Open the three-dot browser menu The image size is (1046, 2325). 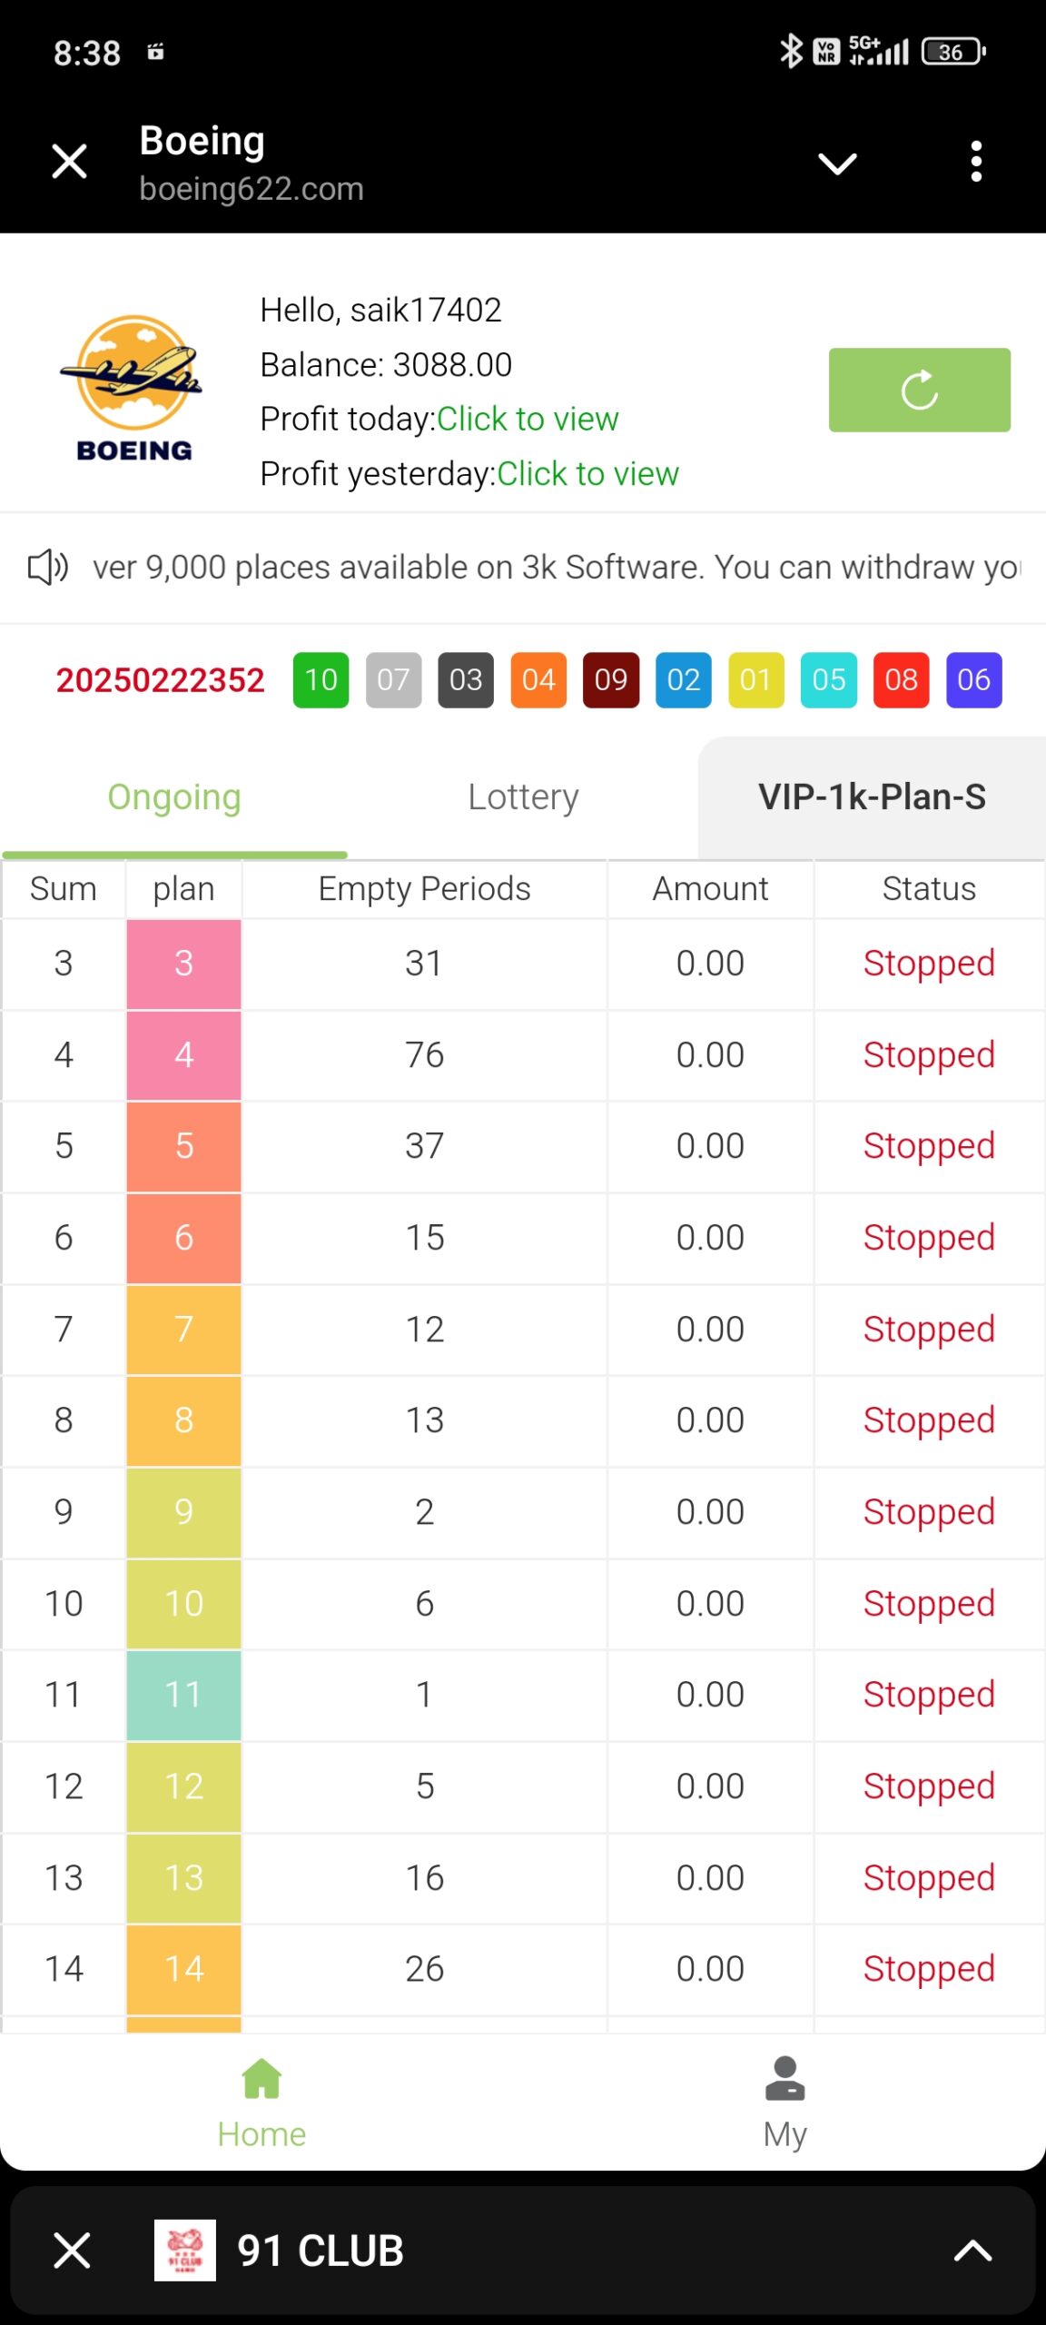point(976,162)
